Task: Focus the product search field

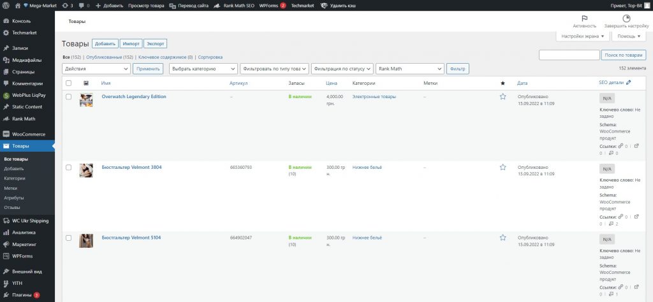Action: coord(569,55)
